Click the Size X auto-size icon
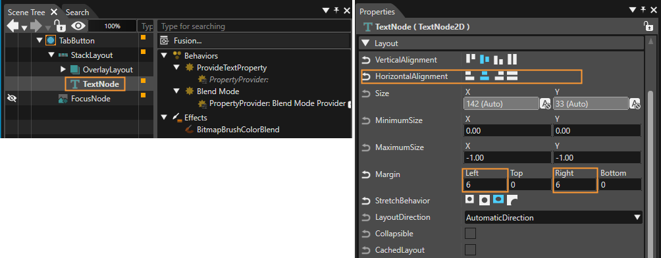The height and width of the screenshot is (258, 661). pyautogui.click(x=544, y=104)
